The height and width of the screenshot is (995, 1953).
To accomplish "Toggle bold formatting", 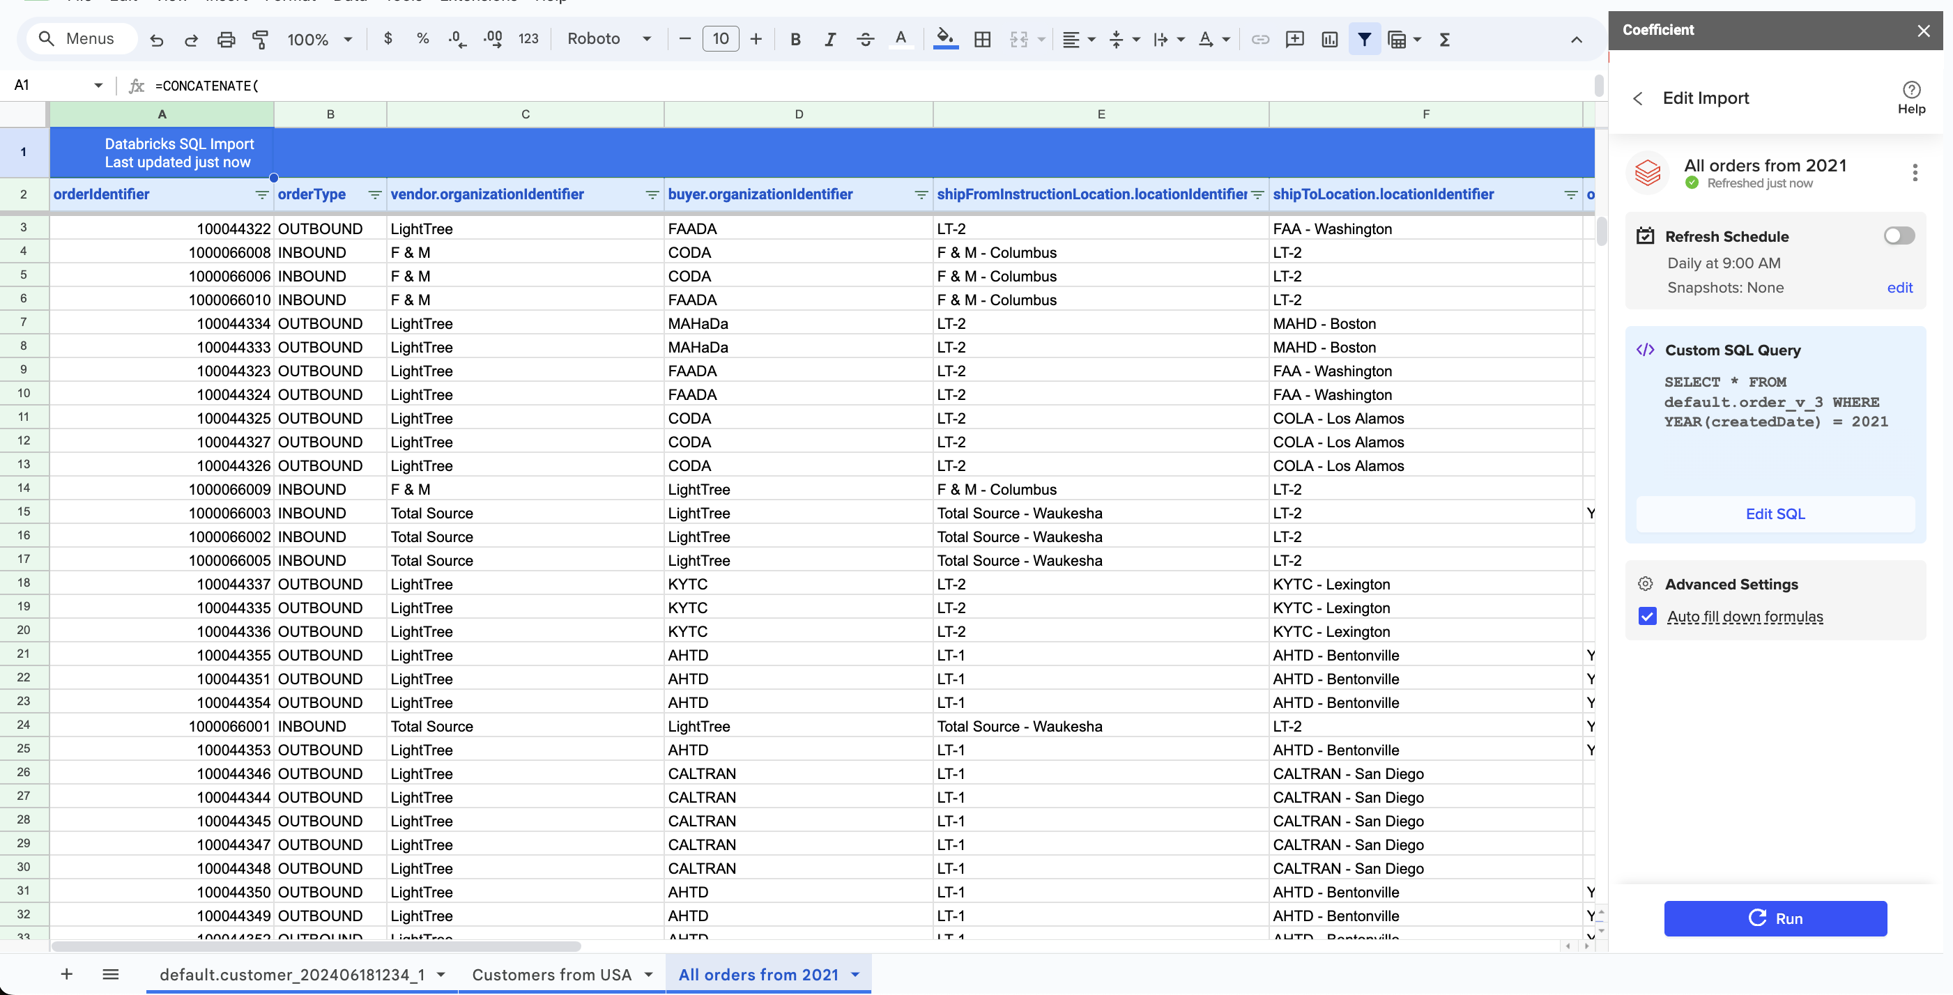I will point(795,40).
